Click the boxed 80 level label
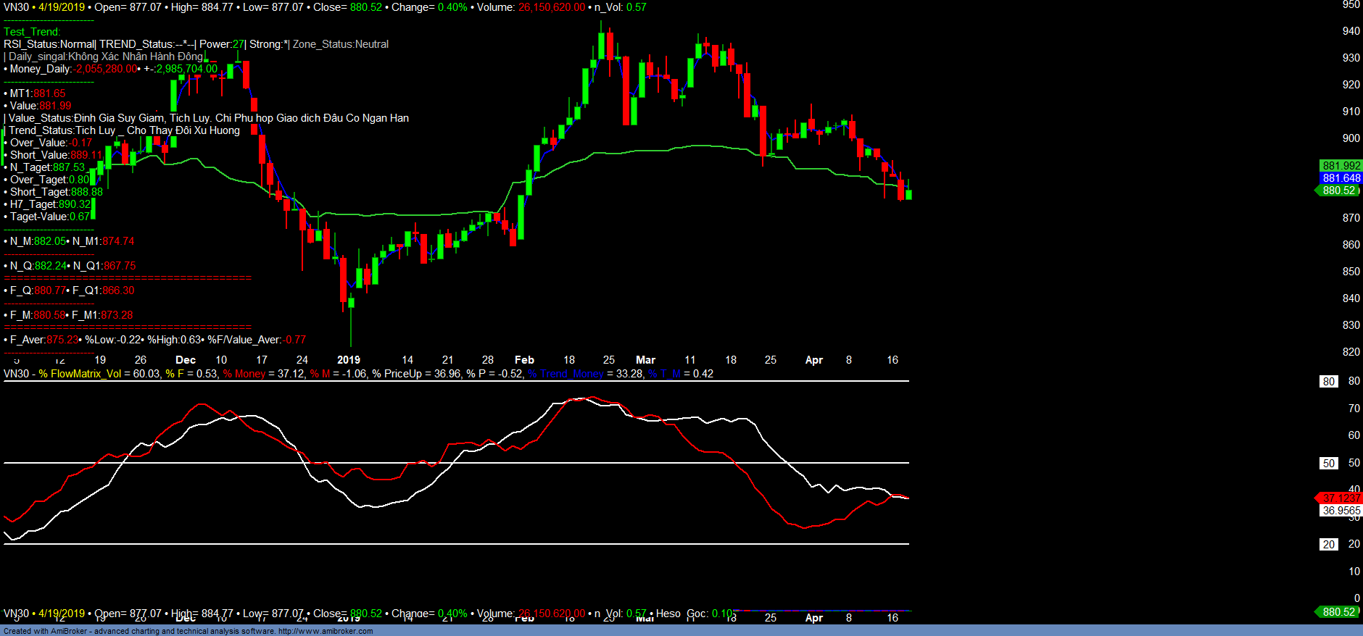1363x636 pixels. pyautogui.click(x=1328, y=382)
